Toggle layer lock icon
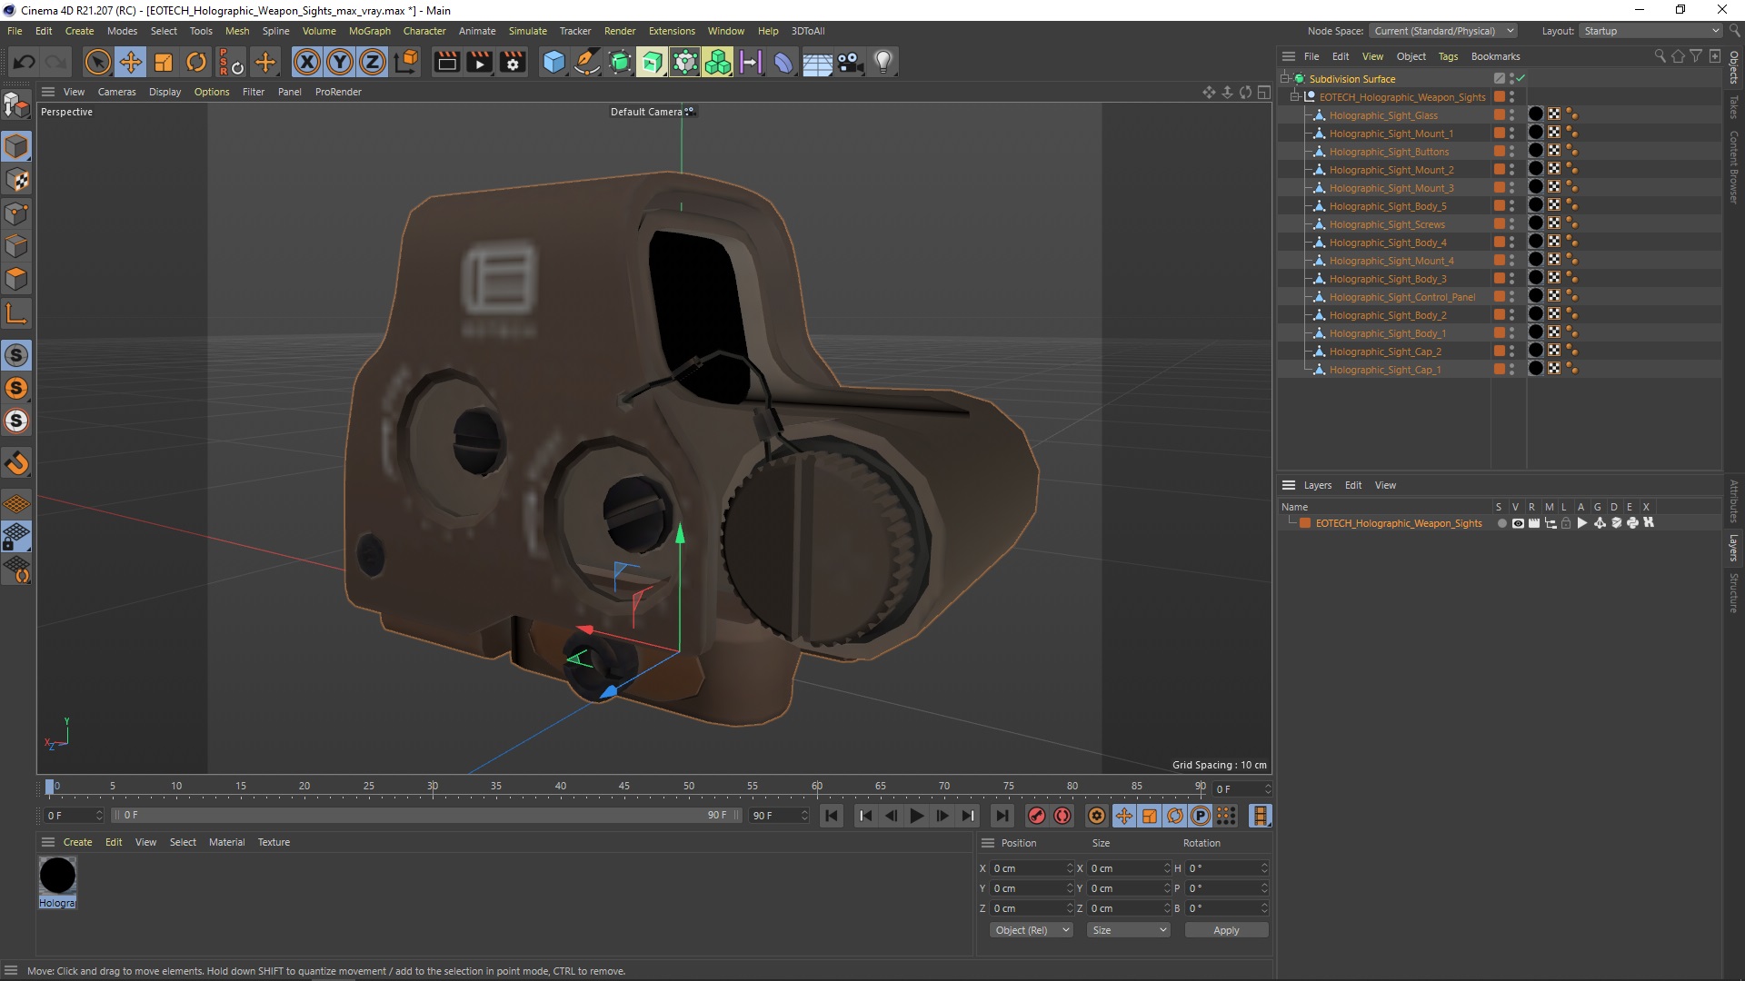The width and height of the screenshot is (1745, 981). (1566, 523)
